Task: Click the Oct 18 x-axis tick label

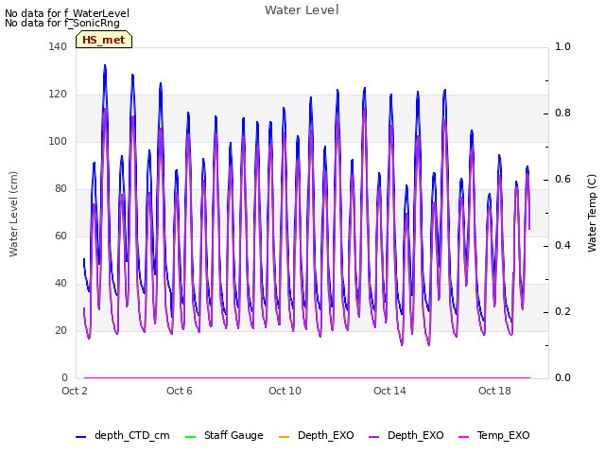Action: click(x=494, y=391)
